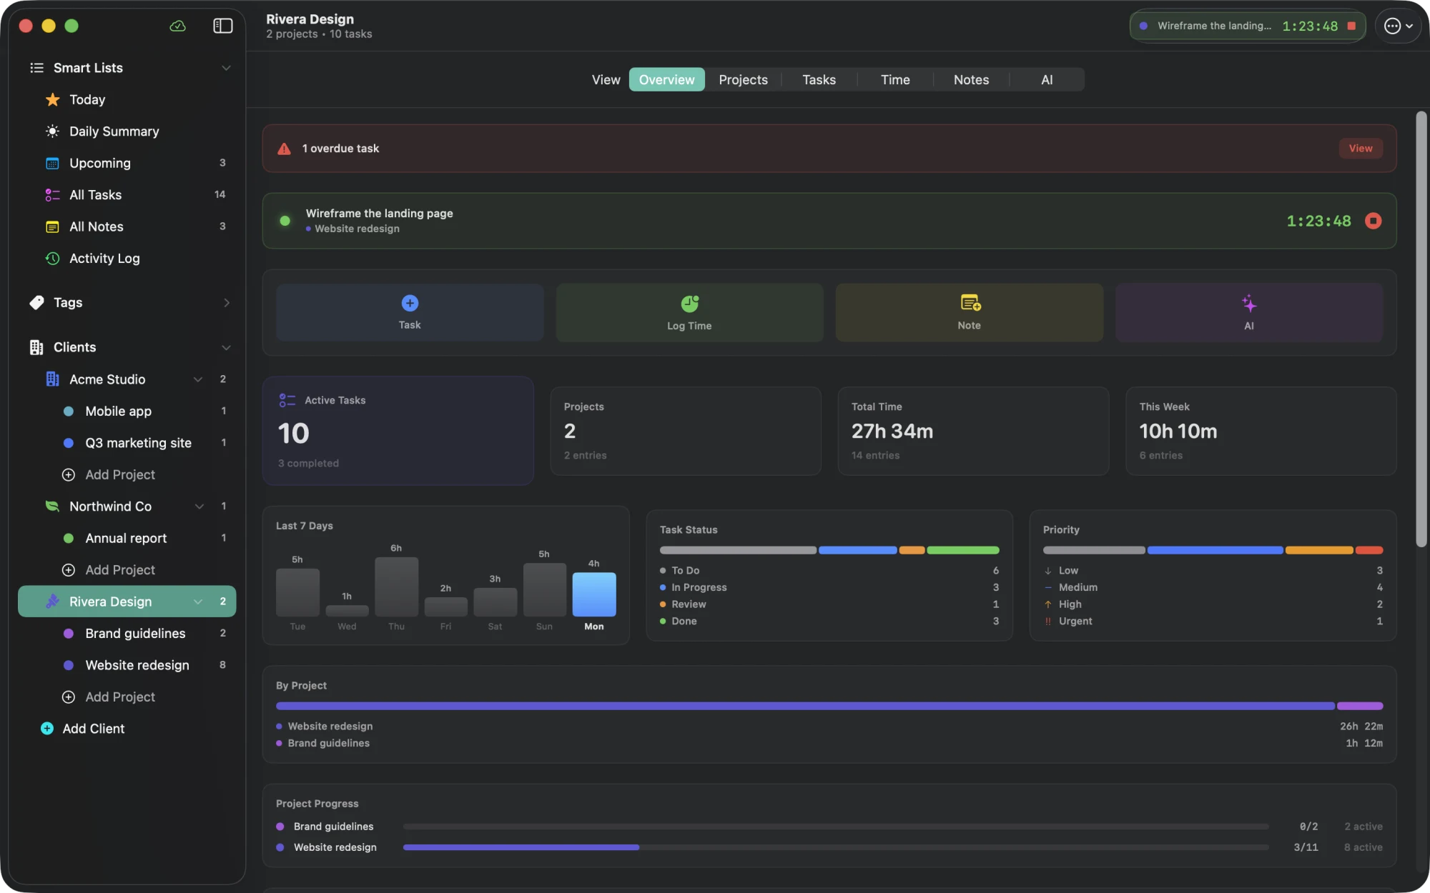Image resolution: width=1430 pixels, height=893 pixels.
Task: Click the High priority row
Action: coord(1213,604)
